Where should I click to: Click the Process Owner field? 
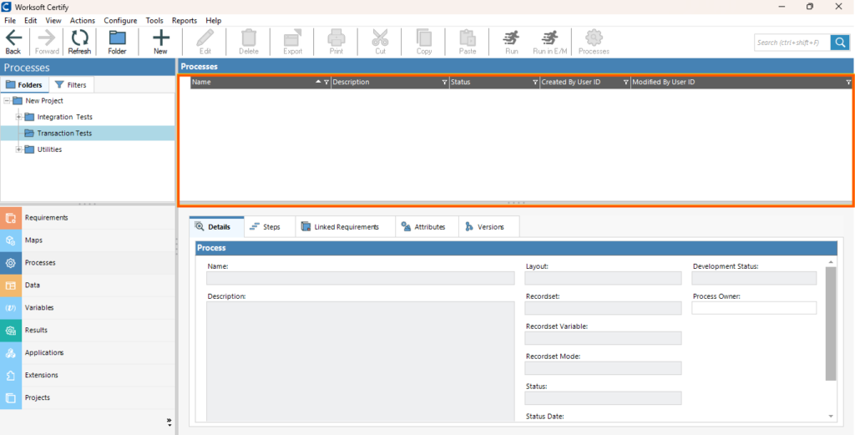point(754,308)
